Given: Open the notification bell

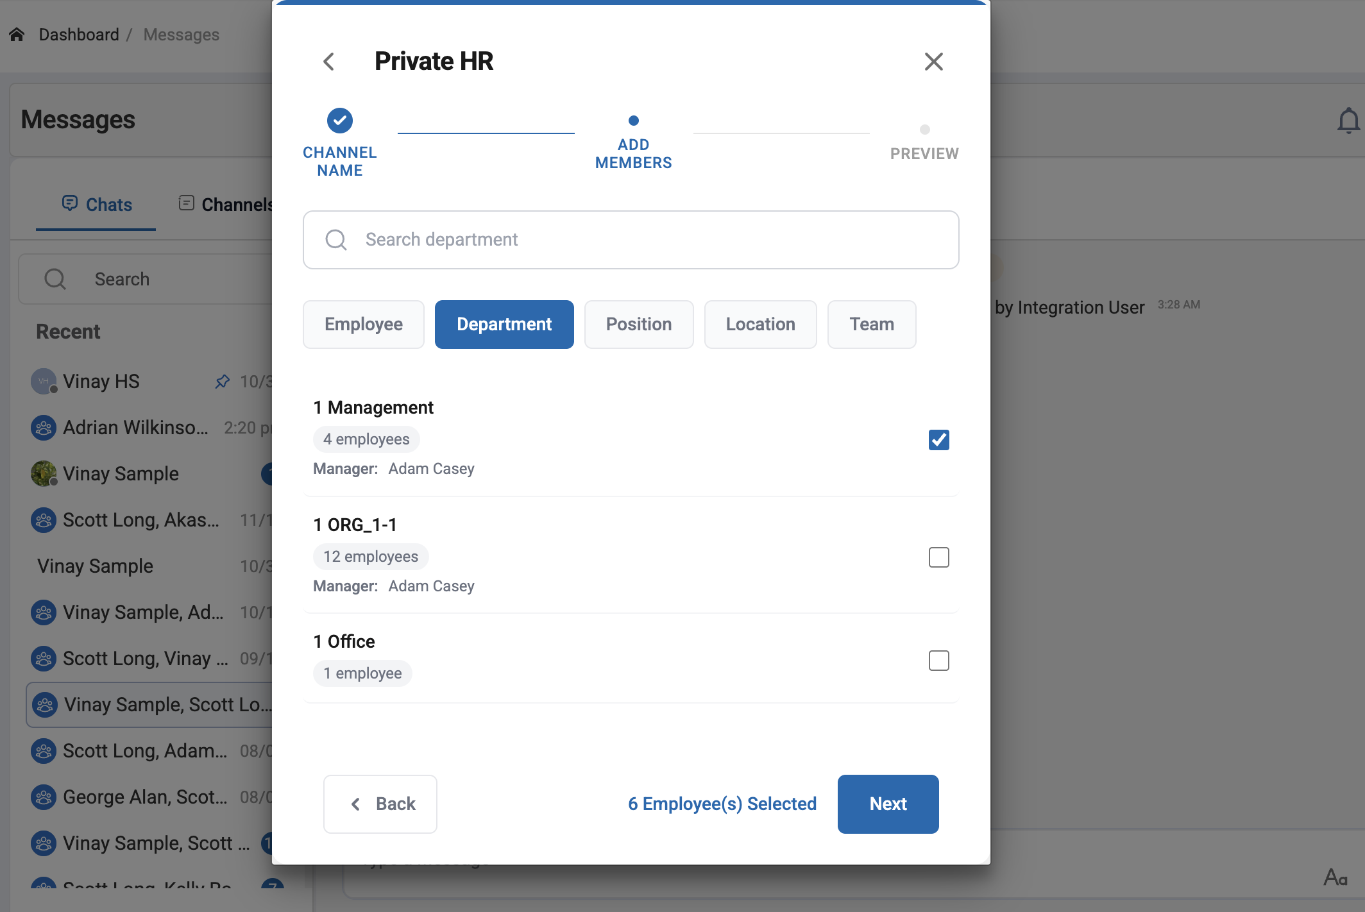Looking at the screenshot, I should pos(1348,120).
